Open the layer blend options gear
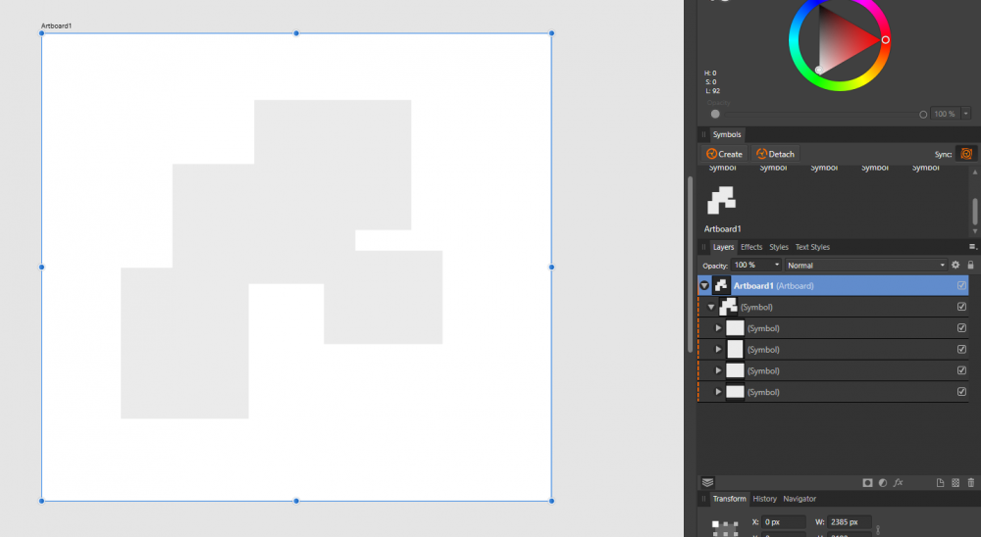 [955, 265]
